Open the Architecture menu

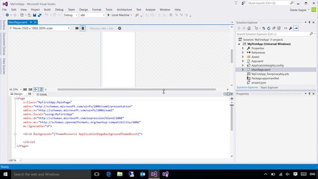124,9
